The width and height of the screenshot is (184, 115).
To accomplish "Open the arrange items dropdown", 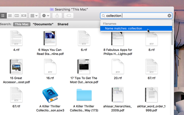I will point(34,16).
